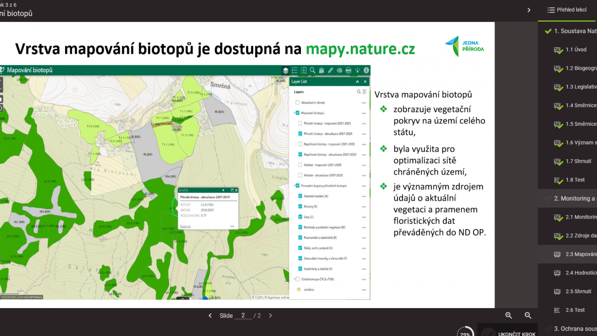Collapse the Ortofotomapa ČR group arrow

(x=294, y=279)
